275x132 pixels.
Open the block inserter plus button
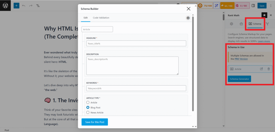coord(16,5)
